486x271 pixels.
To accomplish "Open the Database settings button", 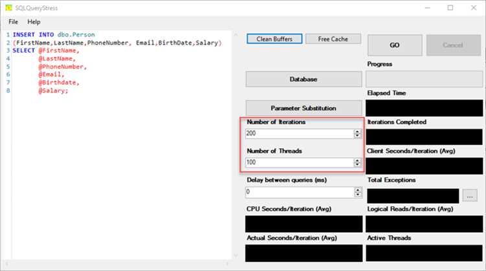I will click(x=304, y=79).
